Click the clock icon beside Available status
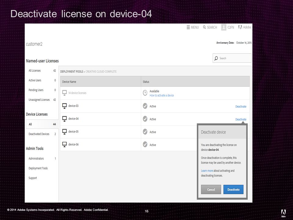This screenshot has height=220, width=293. [145, 93]
